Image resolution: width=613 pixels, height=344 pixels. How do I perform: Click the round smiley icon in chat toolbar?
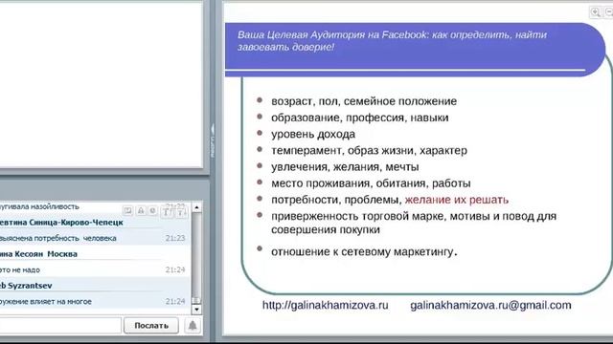tap(153, 211)
